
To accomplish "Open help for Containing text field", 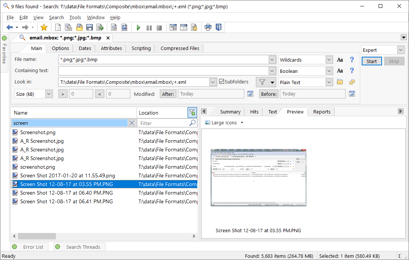I will (x=352, y=71).
